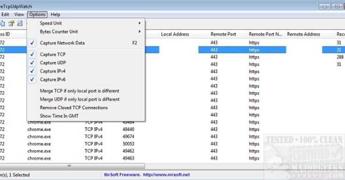Click remote port 443 in the port 49463 row
The height and width of the screenshot is (180, 345).
pyautogui.click(x=214, y=158)
